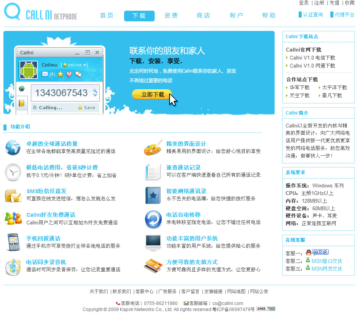Click the QQ penguin icon for 客服一
This screenshot has width=359, height=316.
pyautogui.click(x=309, y=252)
